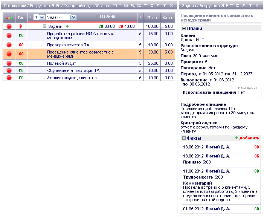Refresh the Показатели panel
Viewport: 264px width, 217px height.
[126, 6]
